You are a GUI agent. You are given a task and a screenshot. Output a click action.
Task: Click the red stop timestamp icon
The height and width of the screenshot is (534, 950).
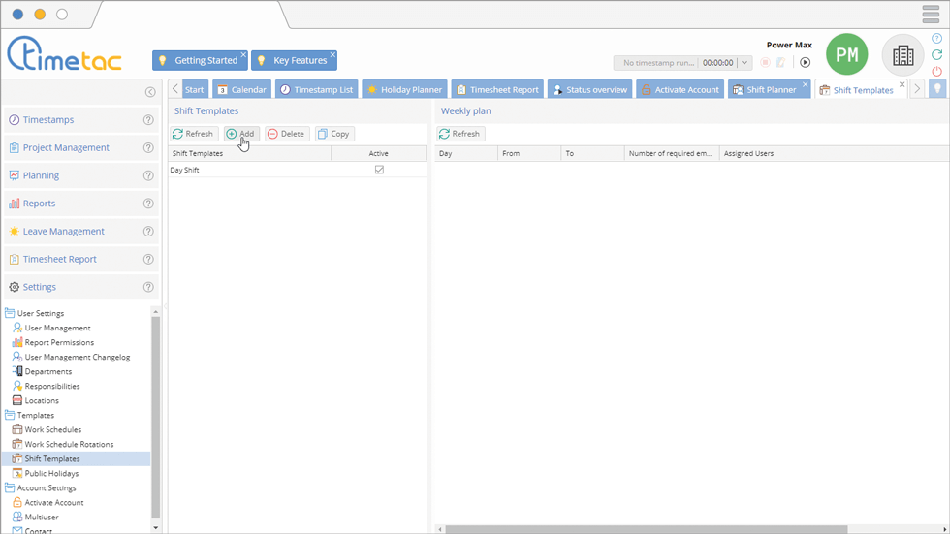[765, 62]
